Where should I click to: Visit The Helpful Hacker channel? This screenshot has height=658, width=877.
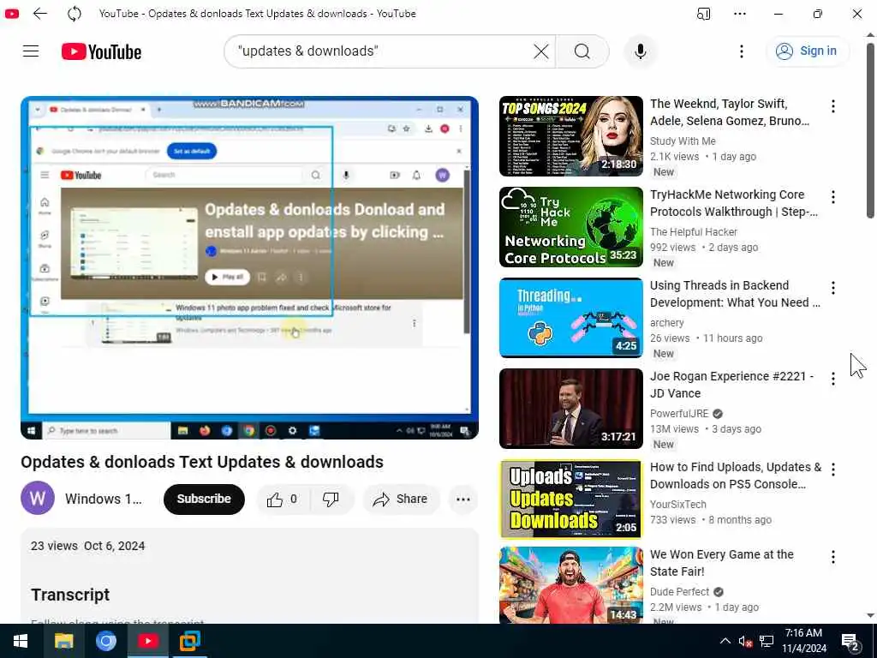coord(694,231)
